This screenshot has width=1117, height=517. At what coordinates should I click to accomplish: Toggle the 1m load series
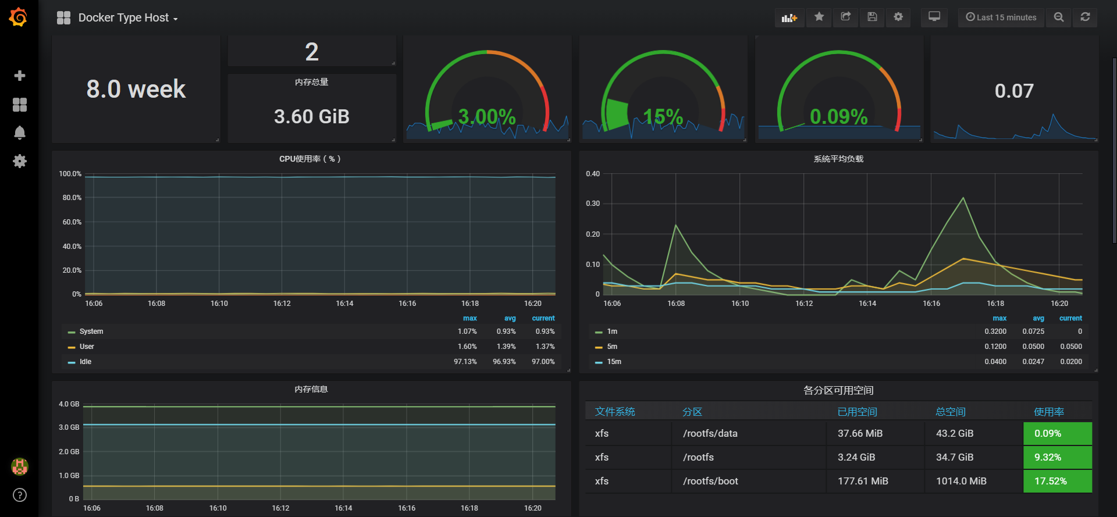(612, 331)
